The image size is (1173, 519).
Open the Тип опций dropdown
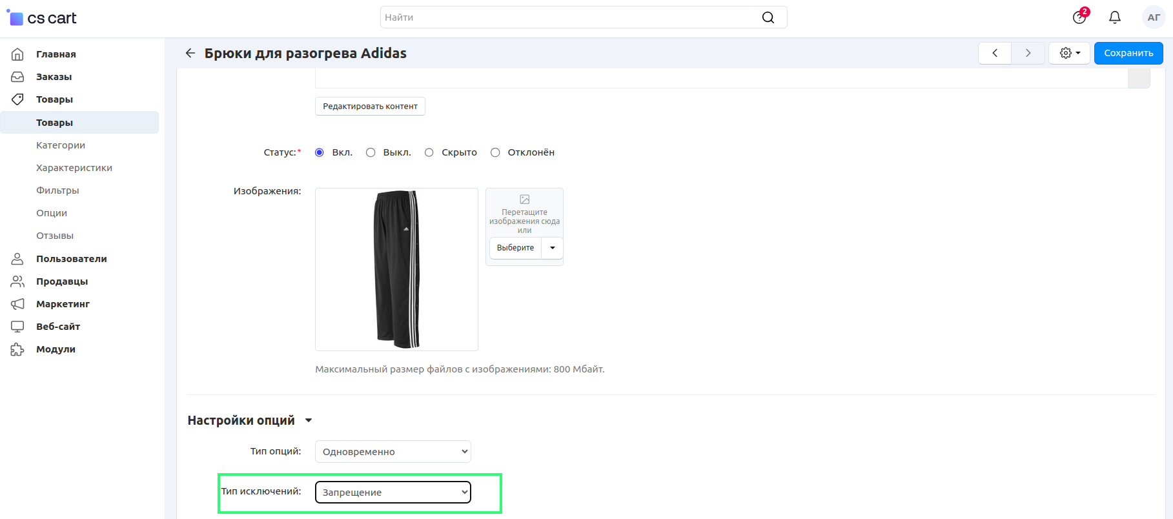393,451
